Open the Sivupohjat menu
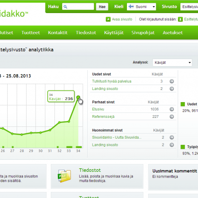The image size is (198, 198). 143,33
